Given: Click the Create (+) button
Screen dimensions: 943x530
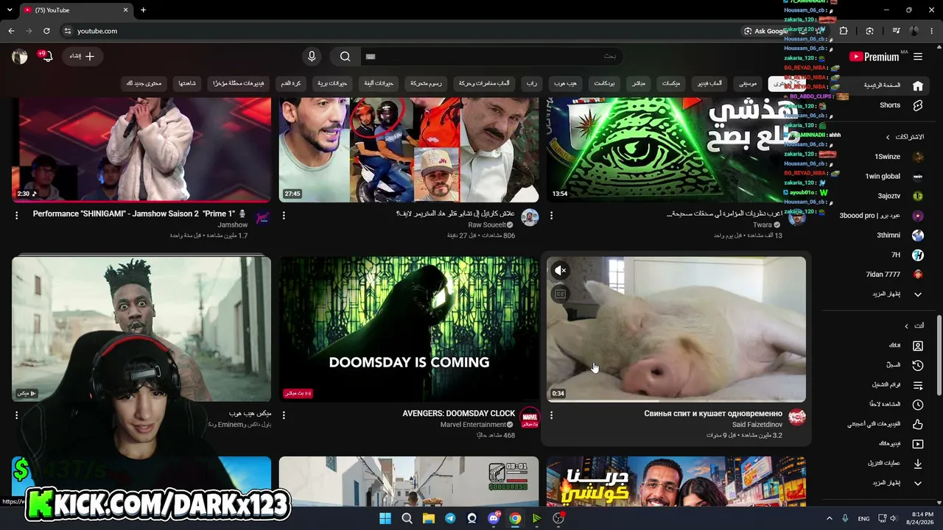Looking at the screenshot, I should click(x=83, y=57).
